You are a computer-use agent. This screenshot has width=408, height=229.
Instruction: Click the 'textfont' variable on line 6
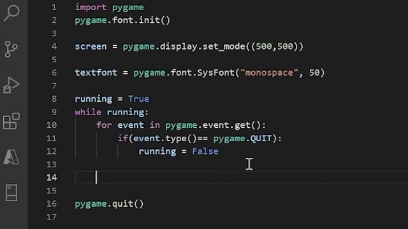(x=96, y=73)
